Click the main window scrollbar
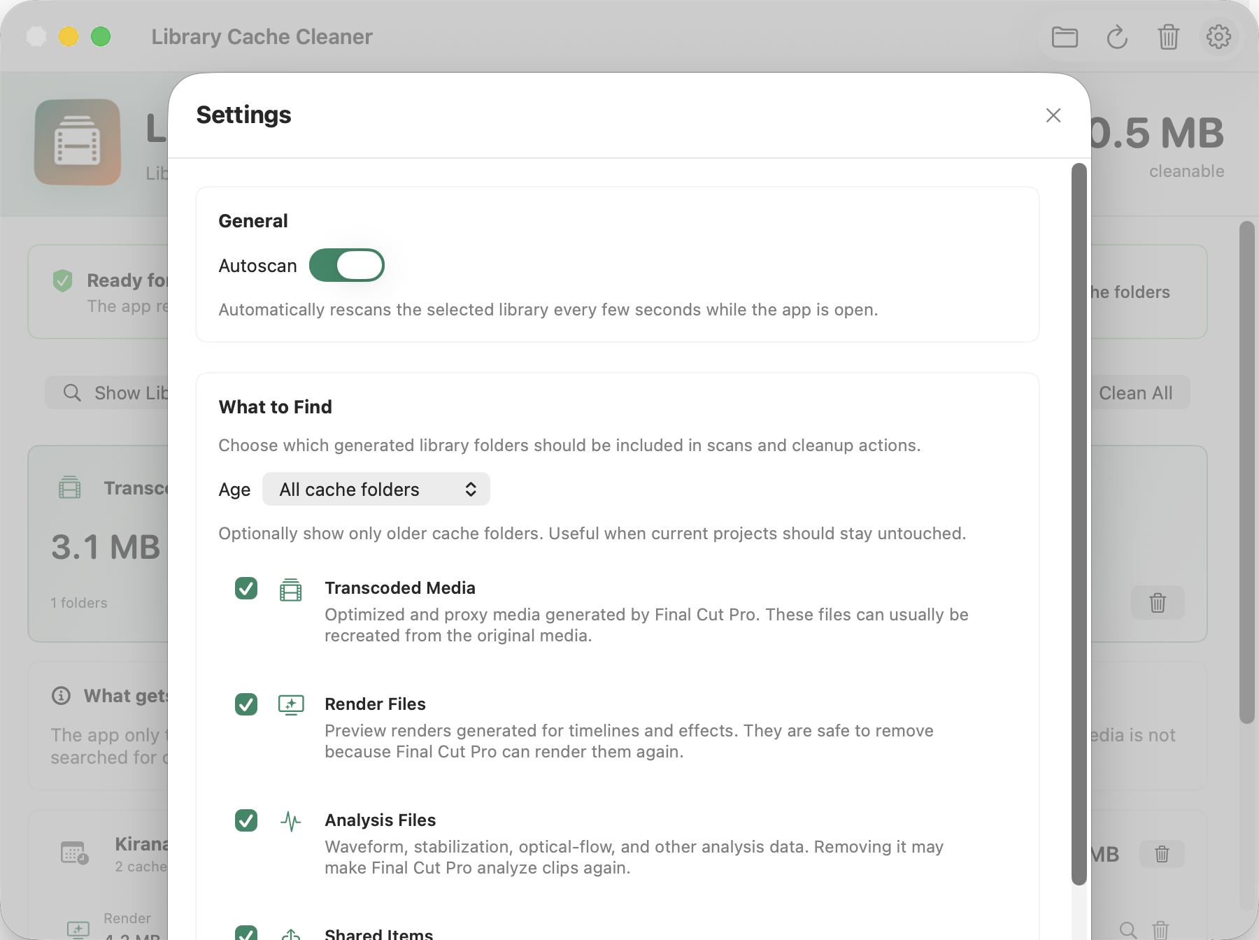 point(1247,473)
